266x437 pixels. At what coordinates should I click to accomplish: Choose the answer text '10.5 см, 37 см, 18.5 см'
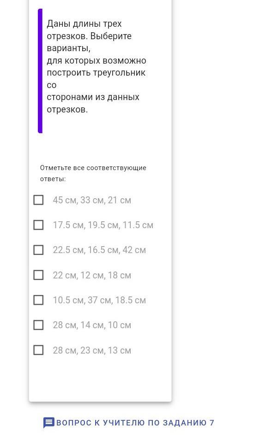pos(99,300)
